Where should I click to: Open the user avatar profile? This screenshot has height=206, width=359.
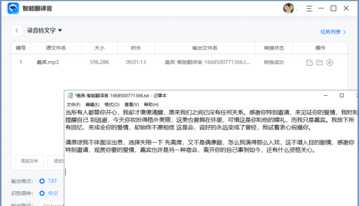[x=288, y=8]
